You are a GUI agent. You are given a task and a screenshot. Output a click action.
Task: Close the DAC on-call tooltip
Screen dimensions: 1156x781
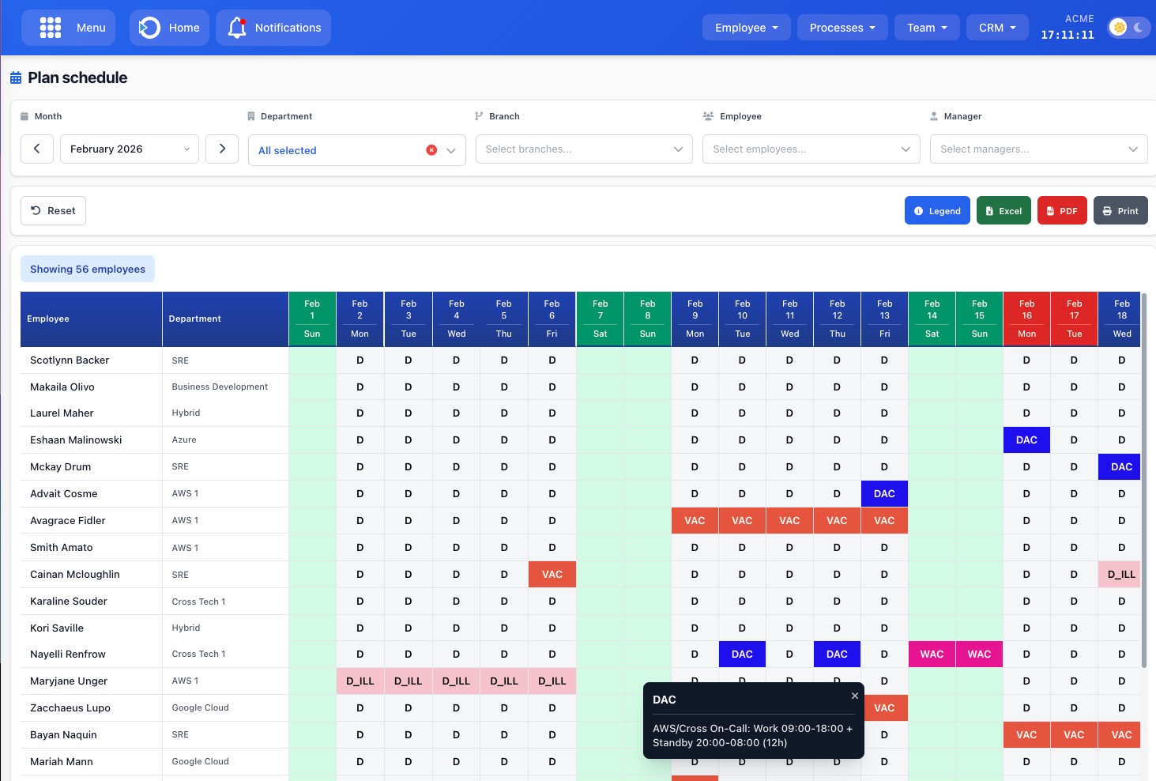[x=854, y=696]
